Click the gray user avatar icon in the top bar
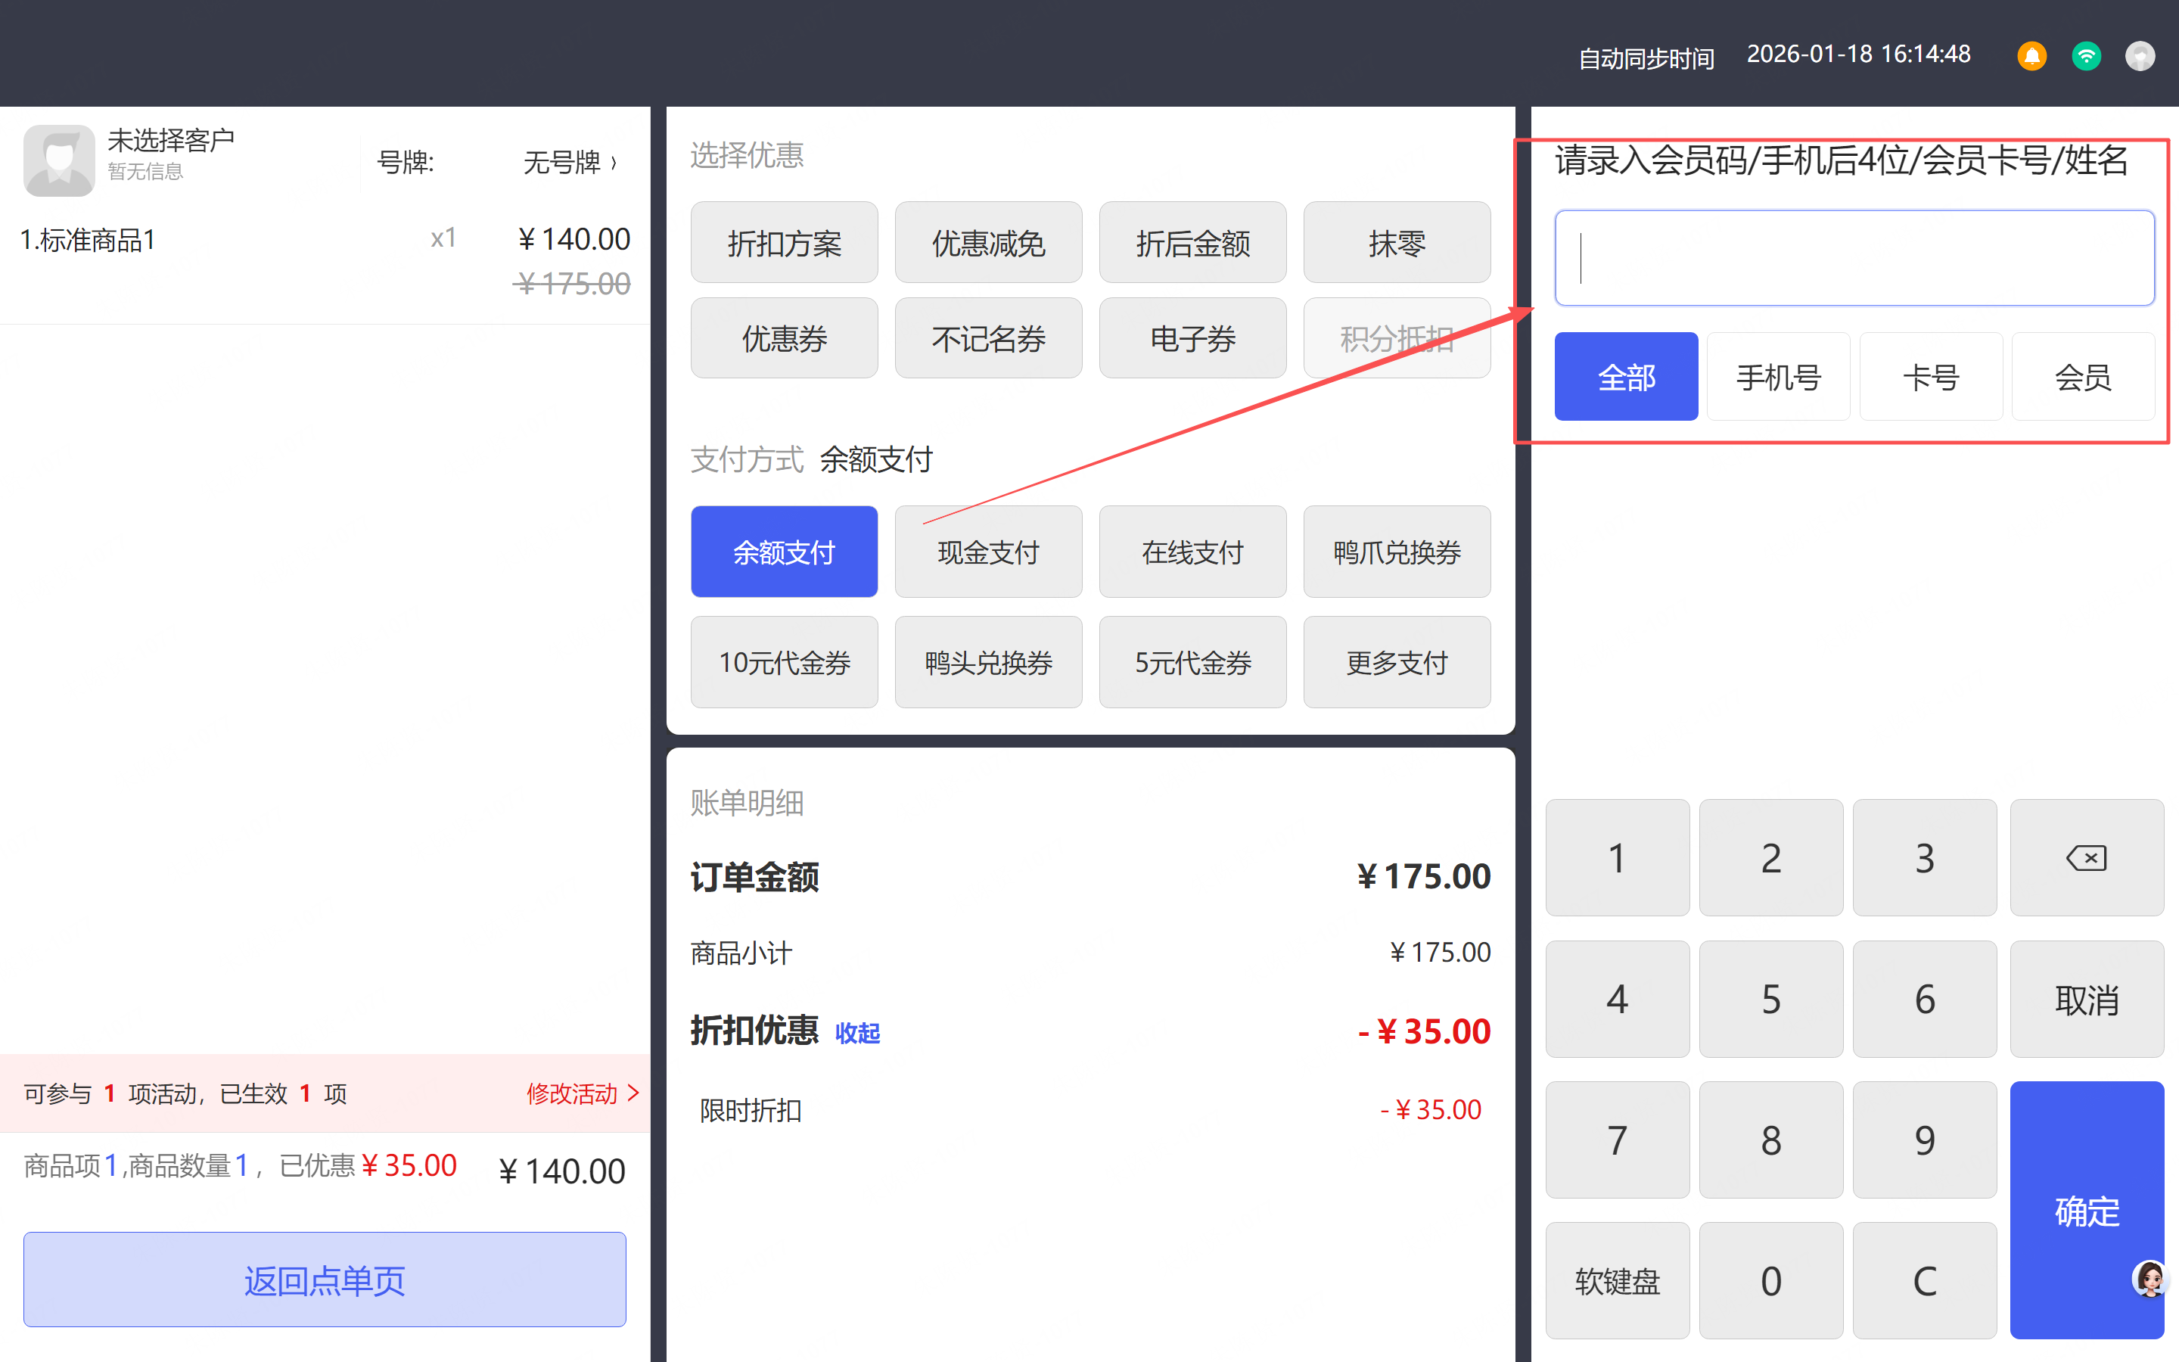2179x1362 pixels. click(2140, 56)
